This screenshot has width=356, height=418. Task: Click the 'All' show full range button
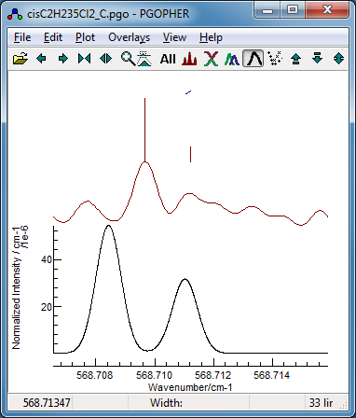tap(168, 59)
